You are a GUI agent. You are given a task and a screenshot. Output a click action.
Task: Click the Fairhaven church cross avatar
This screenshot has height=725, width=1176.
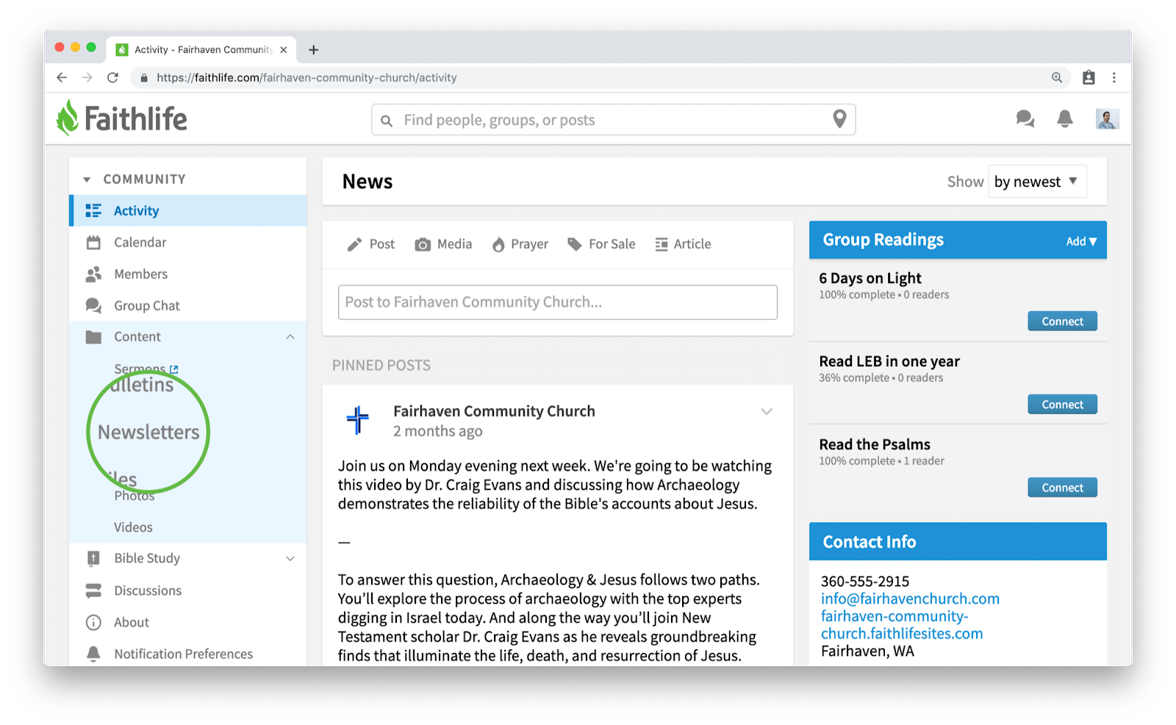pos(358,420)
